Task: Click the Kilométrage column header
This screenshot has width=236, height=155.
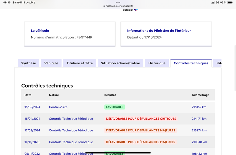Action: click(x=200, y=95)
